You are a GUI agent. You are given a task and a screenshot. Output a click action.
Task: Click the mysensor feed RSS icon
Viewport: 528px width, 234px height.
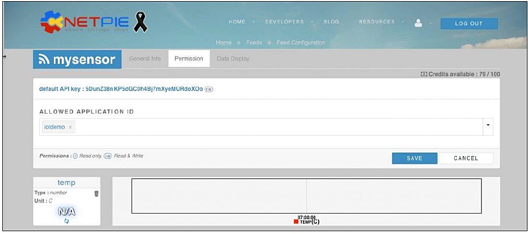click(44, 59)
